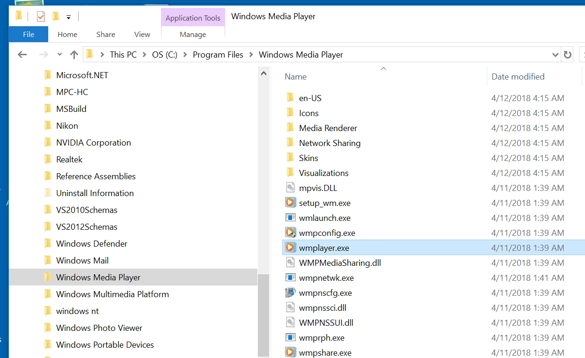Select NVIDIA Corporation in the folder tree
The height and width of the screenshot is (358, 585).
click(x=94, y=142)
